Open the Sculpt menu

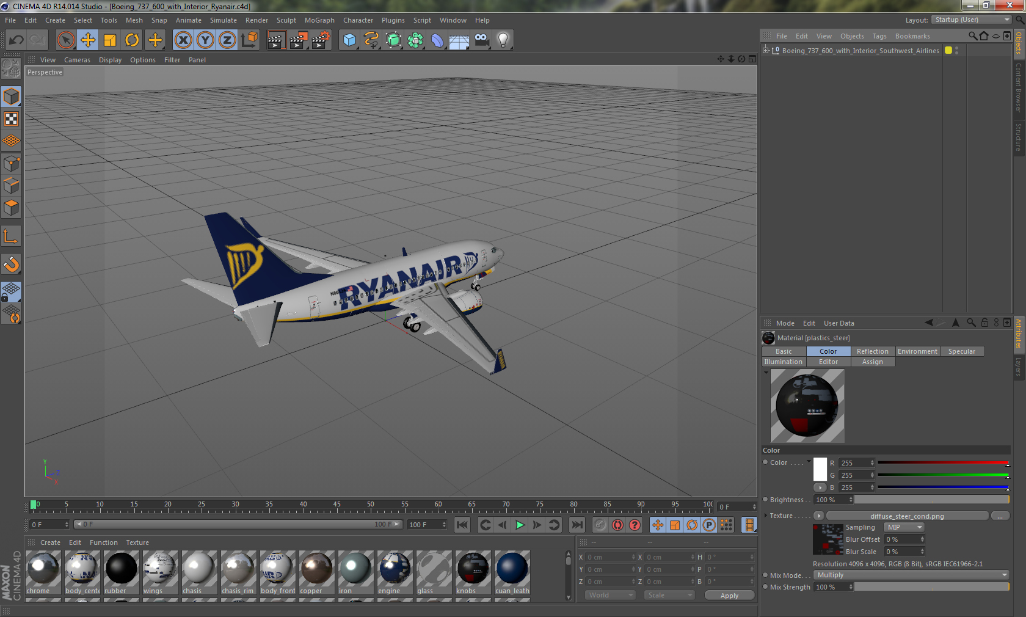(x=286, y=20)
